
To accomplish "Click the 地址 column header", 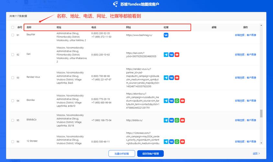I will tap(59, 27).
